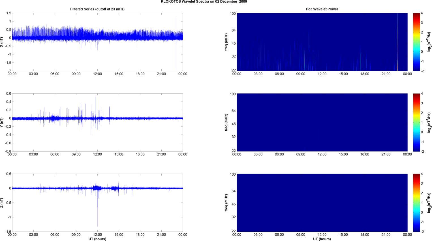Screen dimensions: 432x241
Task: Click the Z (nT) axis label
Action: (2, 203)
